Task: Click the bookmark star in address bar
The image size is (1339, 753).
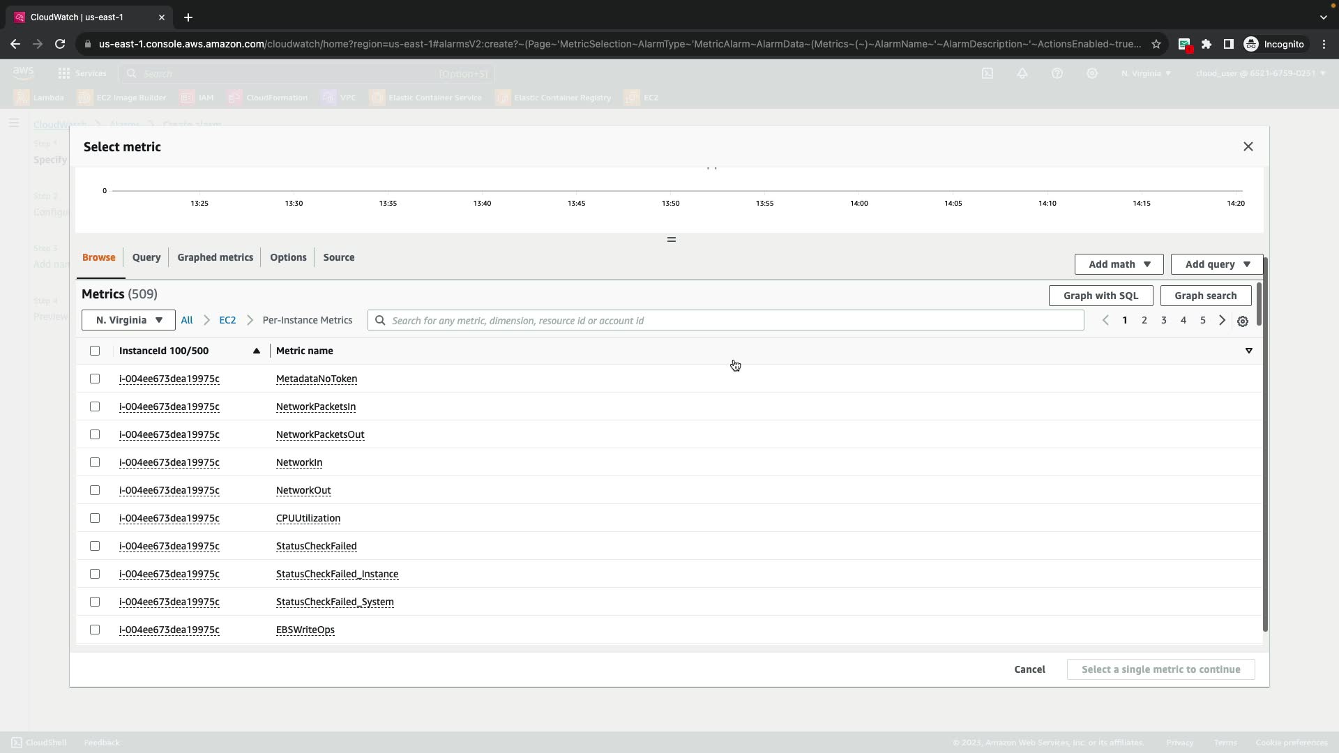Action: tap(1156, 44)
